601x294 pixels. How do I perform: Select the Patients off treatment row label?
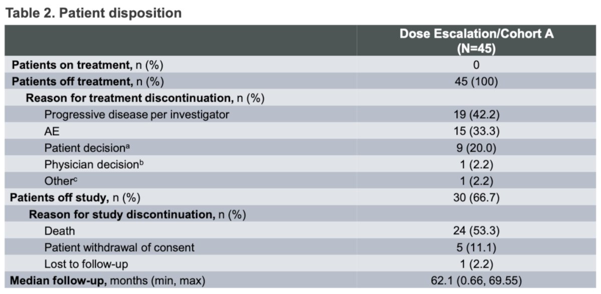[88, 81]
